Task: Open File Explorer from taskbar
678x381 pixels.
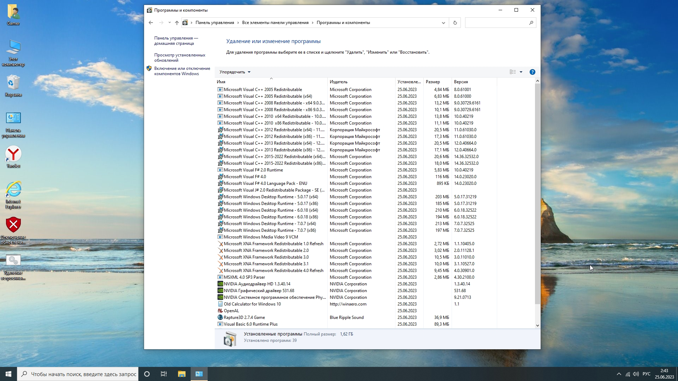Action: tap(182, 374)
